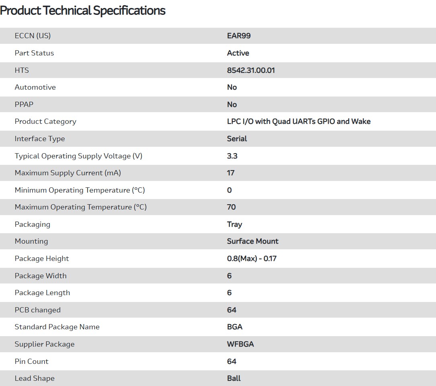The height and width of the screenshot is (386, 436).
Task: Click the 0.8(Max) - 0.17 height value
Action: [x=252, y=259]
